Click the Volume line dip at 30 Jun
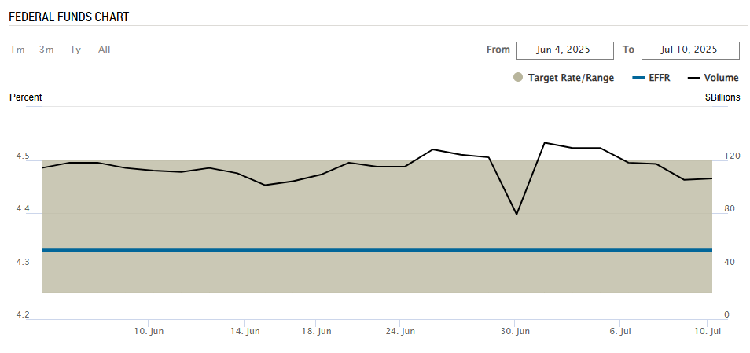This screenshot has width=750, height=353. coord(517,214)
